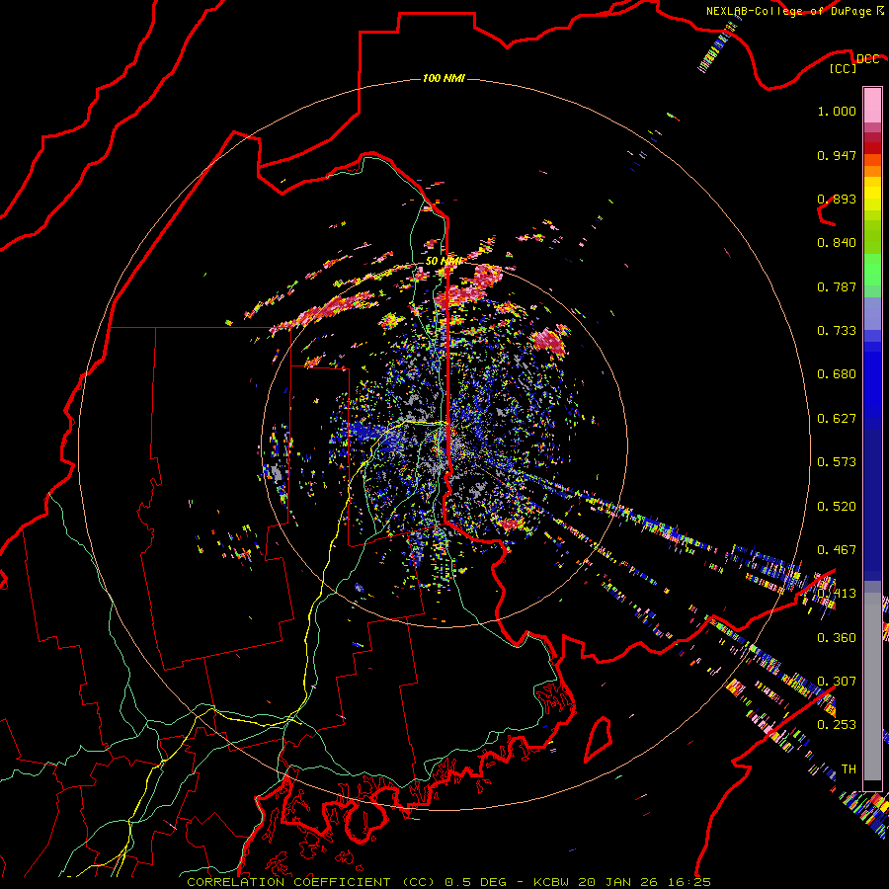This screenshot has width=889, height=889.
Task: Click the 0.840 scale value
Action: pos(837,243)
